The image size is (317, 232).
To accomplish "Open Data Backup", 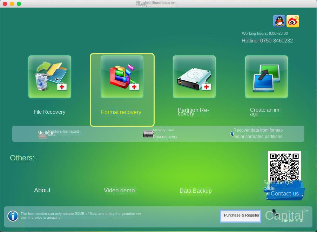I will pos(196,191).
